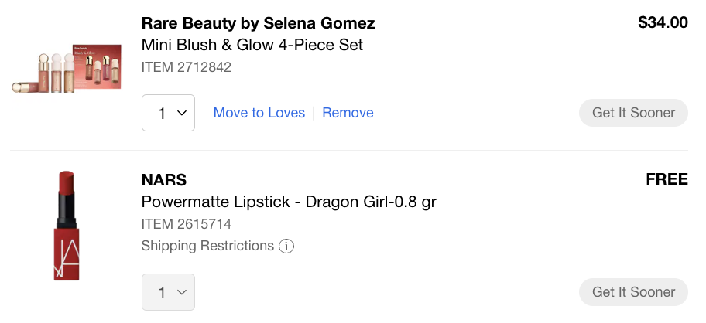Click the Shipping Restrictions info icon
706x323 pixels.
click(x=286, y=246)
